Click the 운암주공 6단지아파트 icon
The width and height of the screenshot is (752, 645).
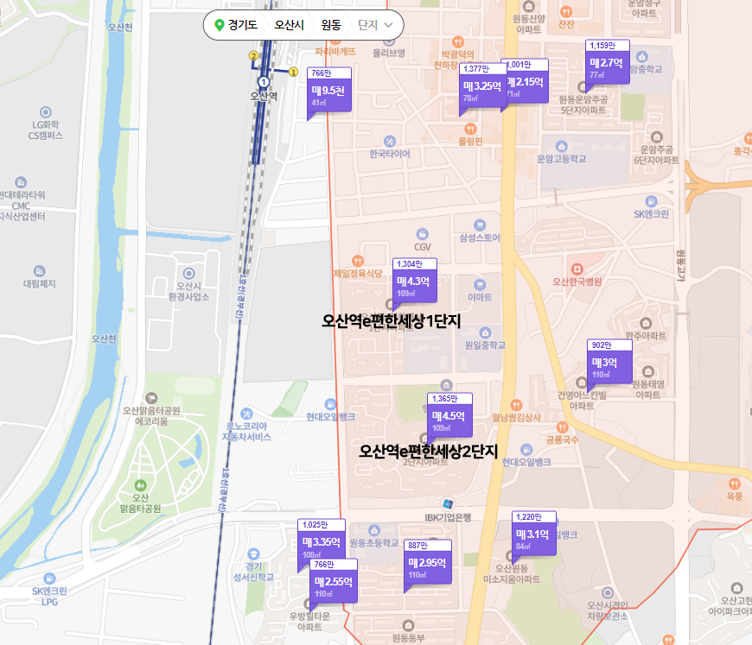[x=657, y=137]
